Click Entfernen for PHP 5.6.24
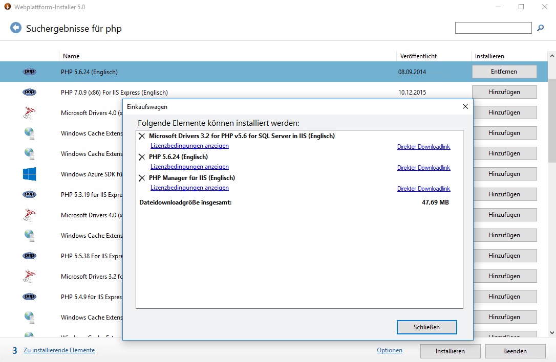This screenshot has height=362, width=556. [x=504, y=72]
